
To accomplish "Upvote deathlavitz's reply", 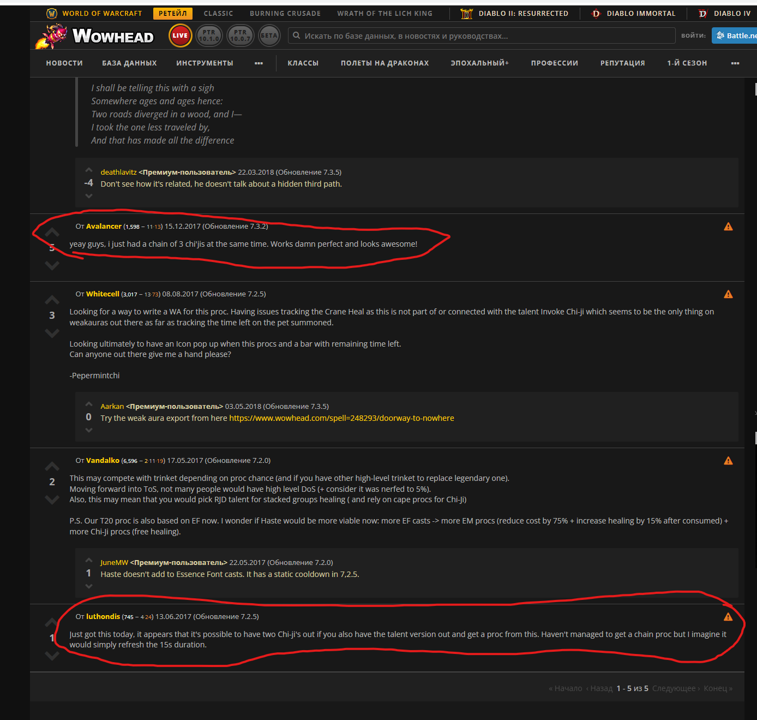I will pos(89,170).
